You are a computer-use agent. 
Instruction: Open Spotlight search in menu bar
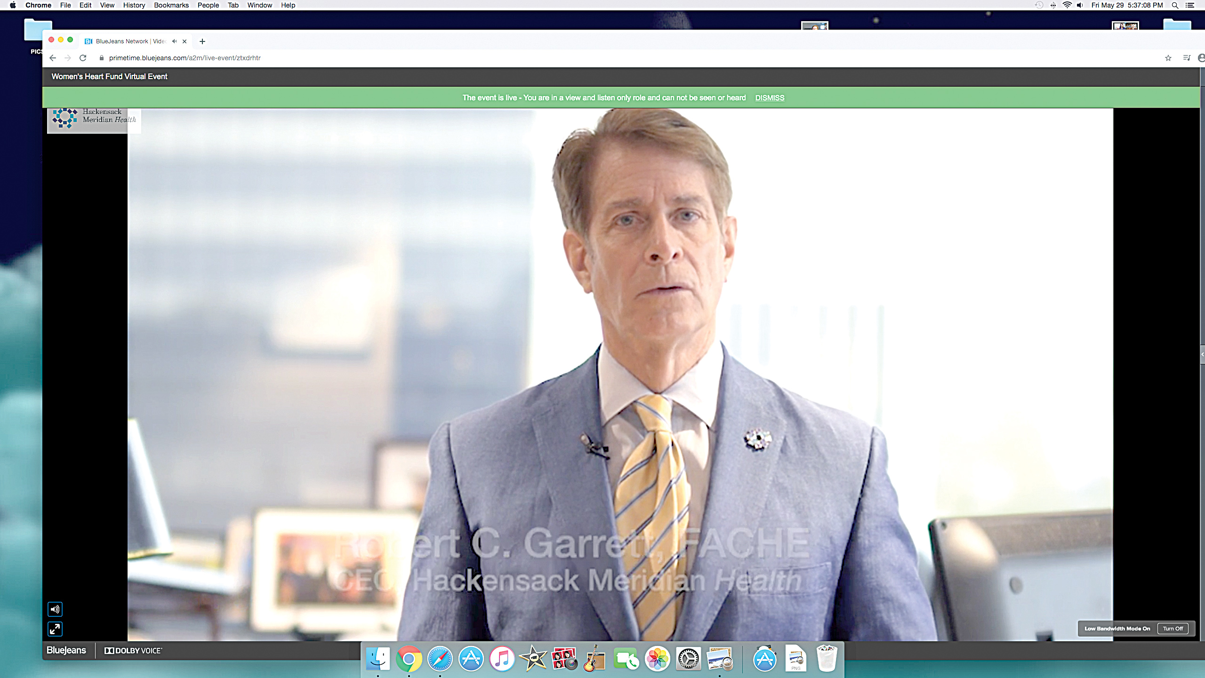(1175, 5)
